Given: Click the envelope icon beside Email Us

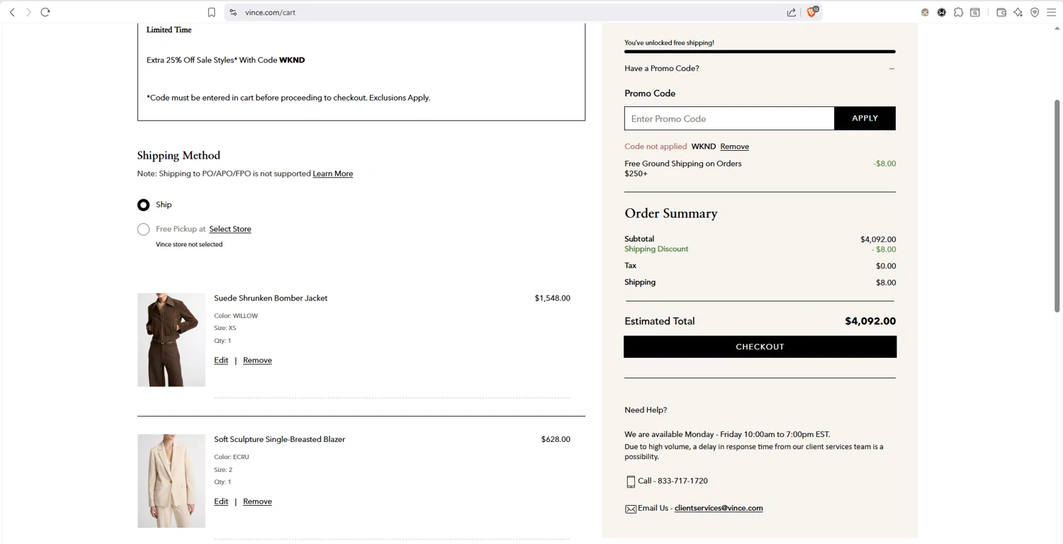Looking at the screenshot, I should click(631, 509).
